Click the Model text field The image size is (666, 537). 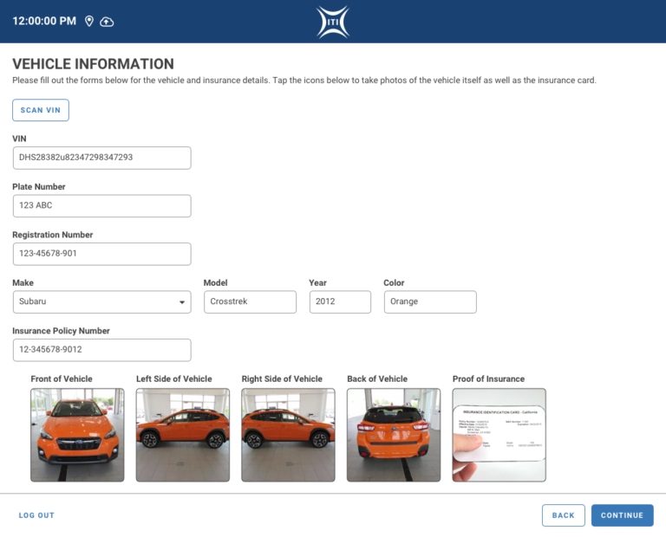[251, 301]
